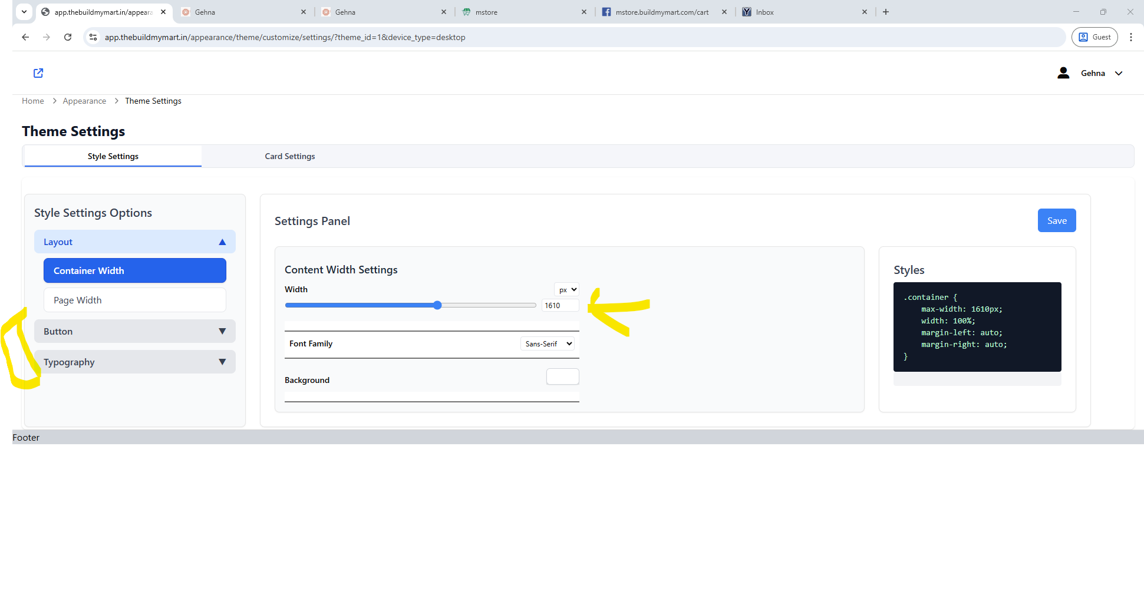Click the Save button
Viewport: 1144px width, 608px height.
[x=1057, y=220]
